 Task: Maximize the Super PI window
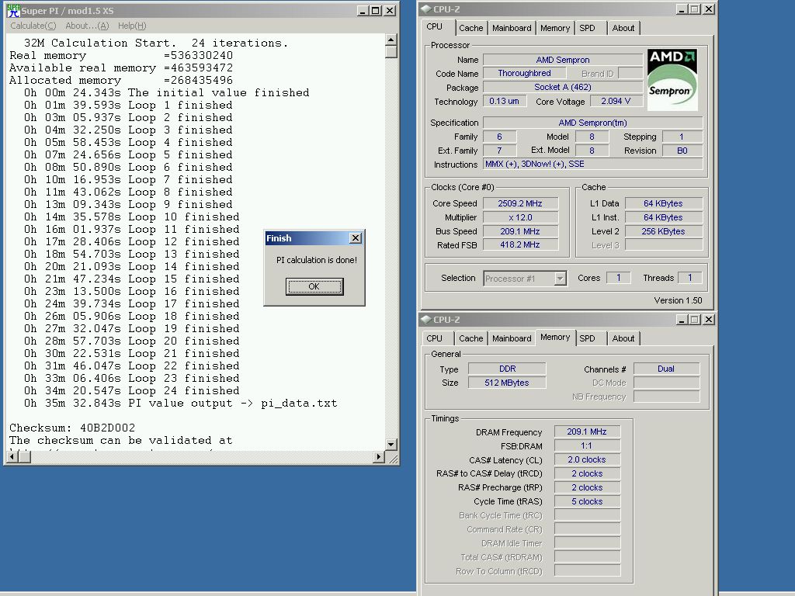376,11
